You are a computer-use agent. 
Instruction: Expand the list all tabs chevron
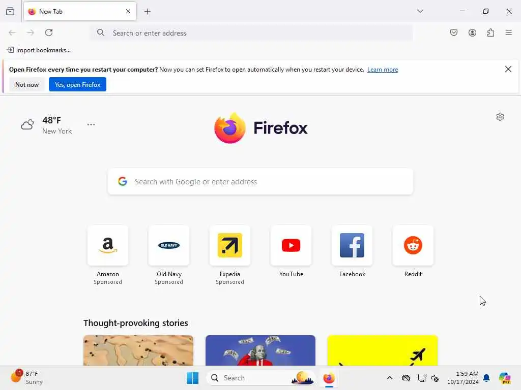tap(420, 11)
